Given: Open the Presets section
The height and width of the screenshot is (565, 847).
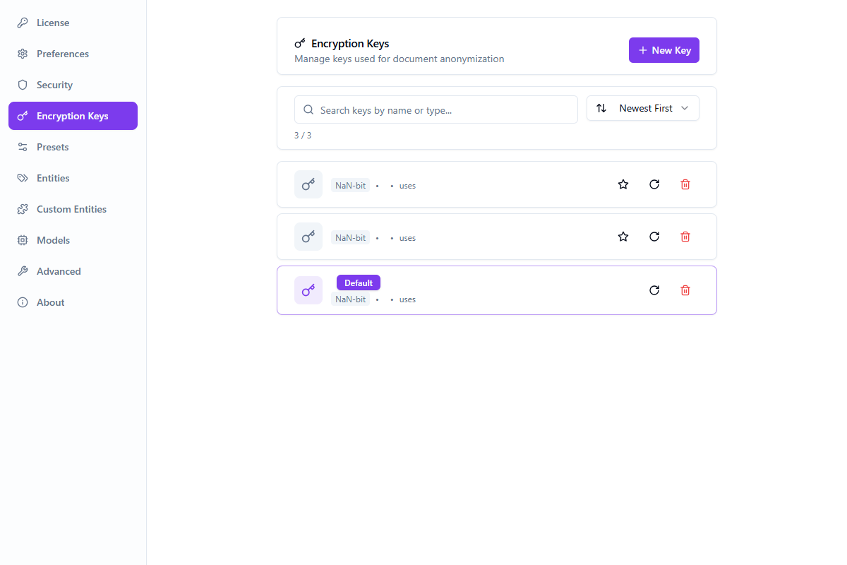Looking at the screenshot, I should point(52,147).
